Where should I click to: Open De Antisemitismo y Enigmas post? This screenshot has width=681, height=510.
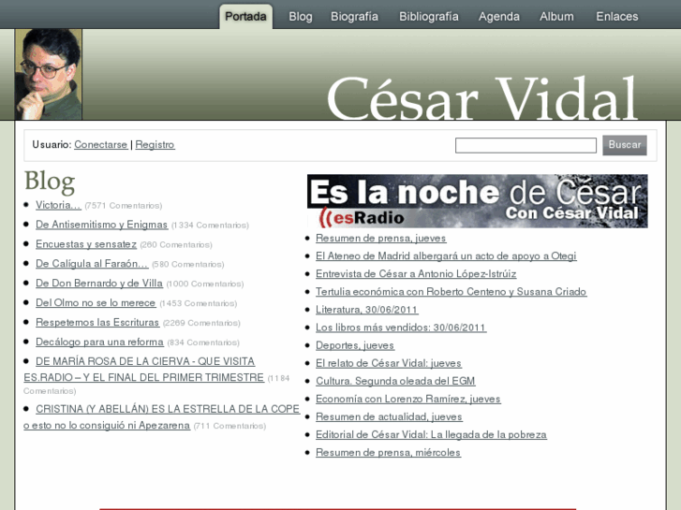coord(101,225)
